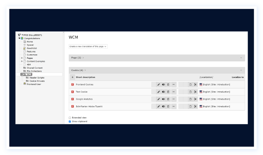The height and width of the screenshot is (155, 263).
Task: Expand the Pages tree node
Action: (x=22, y=58)
